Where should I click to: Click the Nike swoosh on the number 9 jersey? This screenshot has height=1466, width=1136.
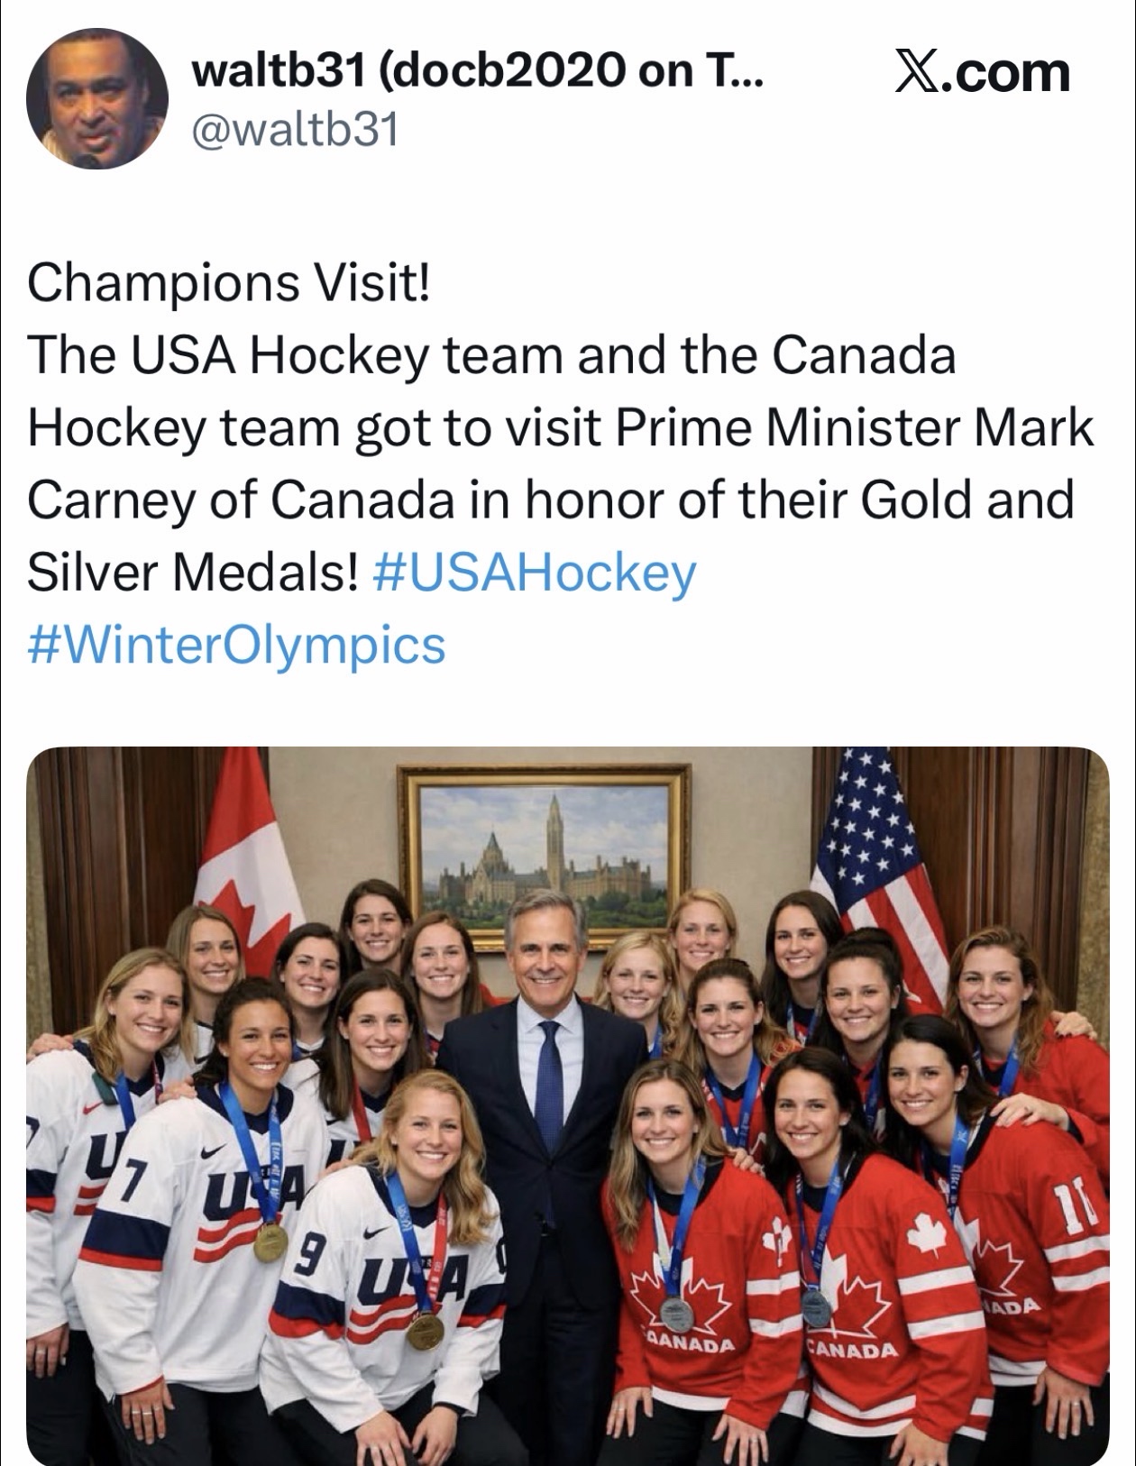click(x=371, y=1233)
